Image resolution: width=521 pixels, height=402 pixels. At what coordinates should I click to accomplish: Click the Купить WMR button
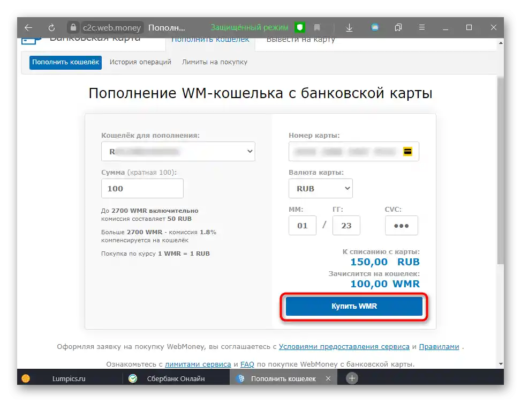(354, 306)
